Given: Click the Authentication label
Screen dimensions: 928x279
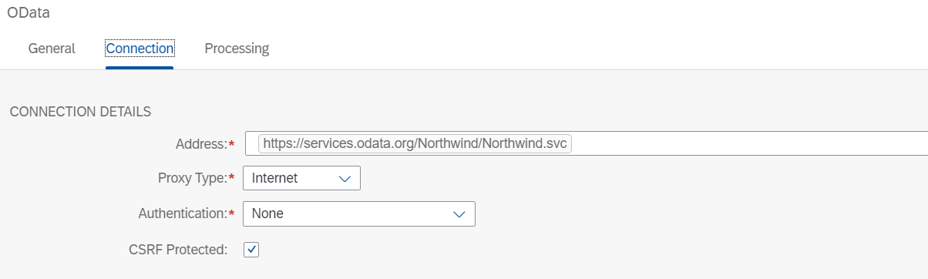Looking at the screenshot, I should [183, 213].
